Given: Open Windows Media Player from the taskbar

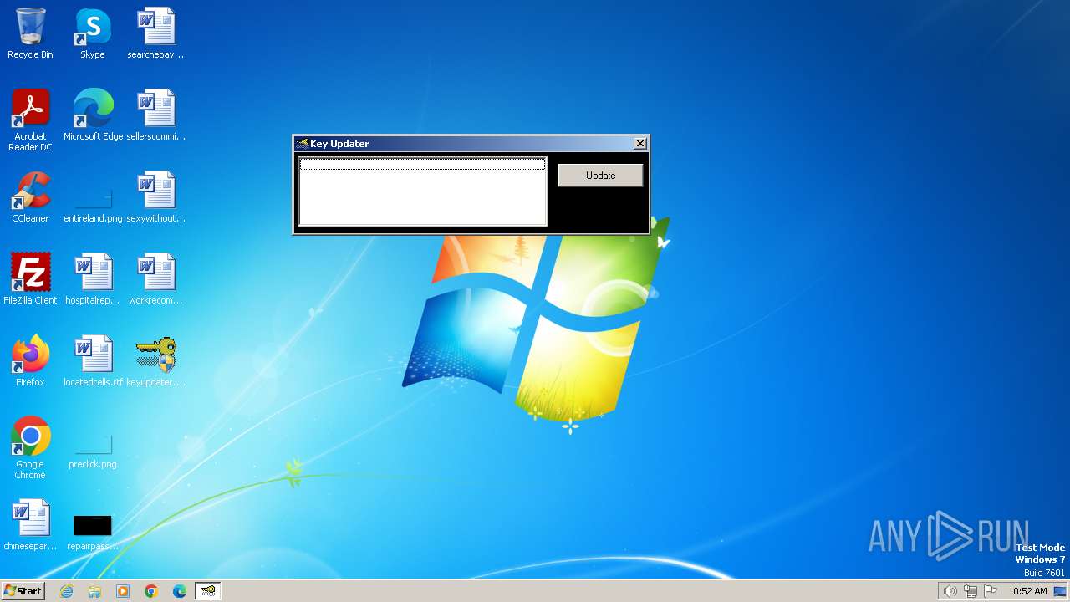Looking at the screenshot, I should point(123,591).
